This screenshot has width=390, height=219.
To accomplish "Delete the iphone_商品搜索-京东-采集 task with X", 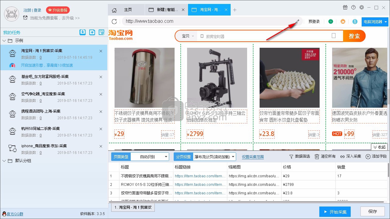I will [101, 146].
